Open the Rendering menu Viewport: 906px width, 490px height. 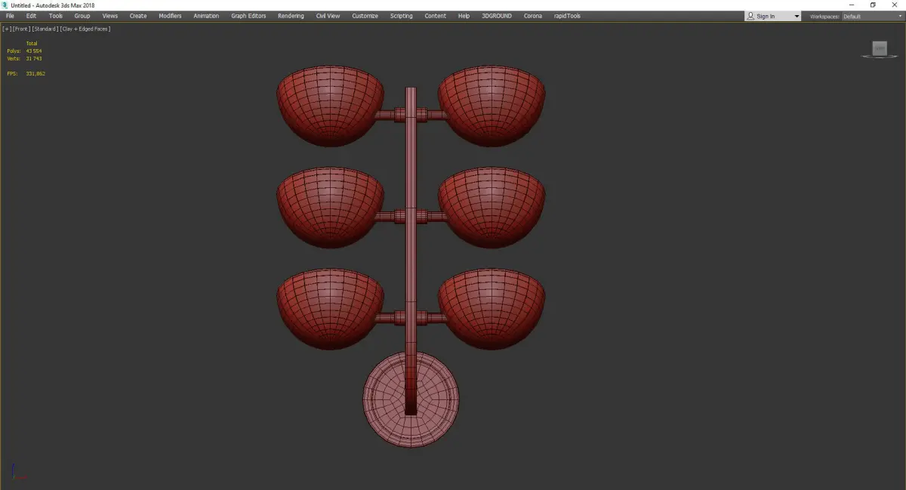291,16
